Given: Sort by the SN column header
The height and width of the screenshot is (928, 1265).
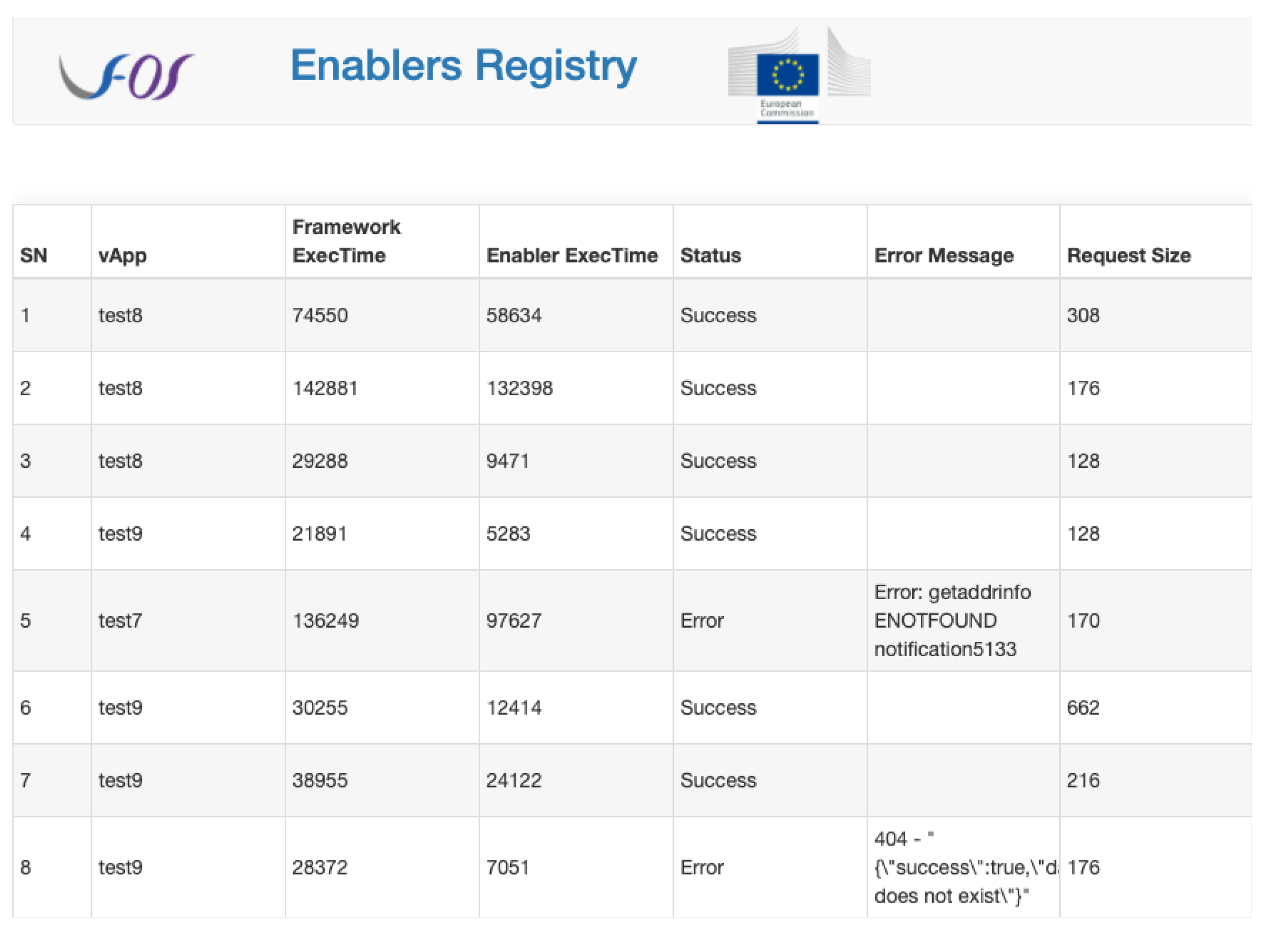Looking at the screenshot, I should point(33,255).
